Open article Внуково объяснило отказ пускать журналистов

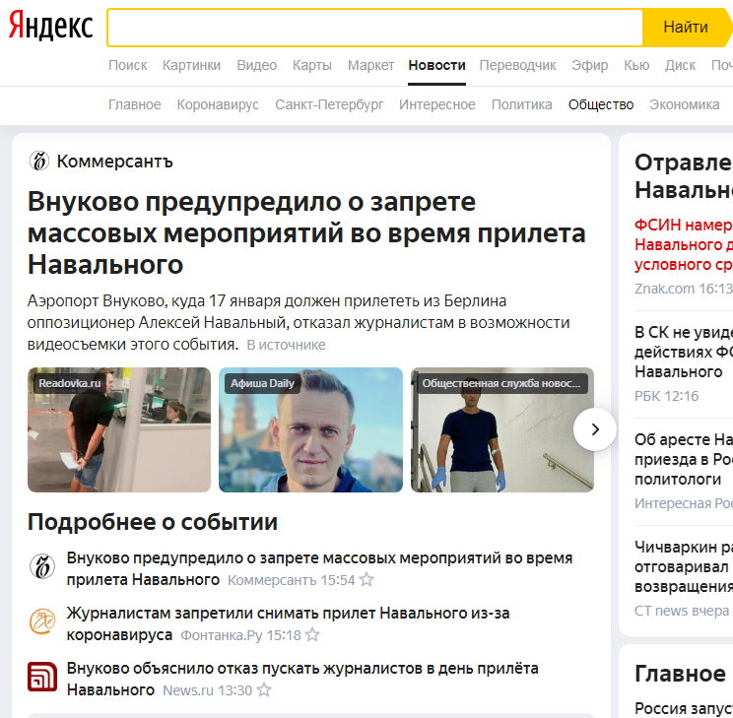(x=302, y=679)
